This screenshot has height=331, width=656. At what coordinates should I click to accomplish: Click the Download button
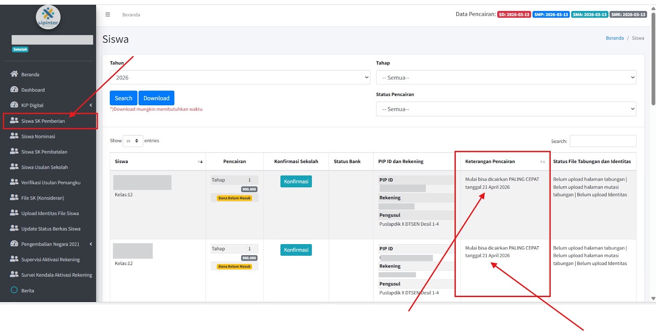(x=157, y=98)
